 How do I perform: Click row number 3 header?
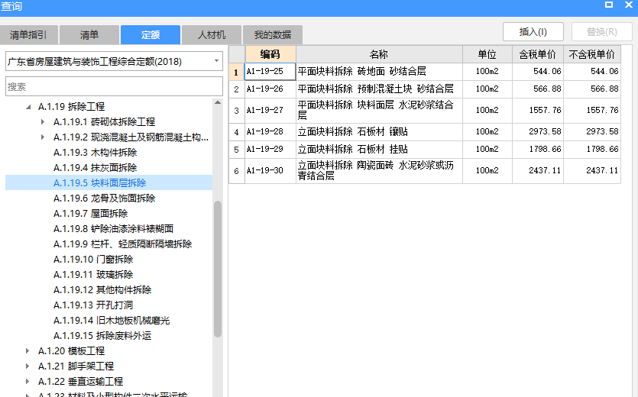tap(236, 110)
